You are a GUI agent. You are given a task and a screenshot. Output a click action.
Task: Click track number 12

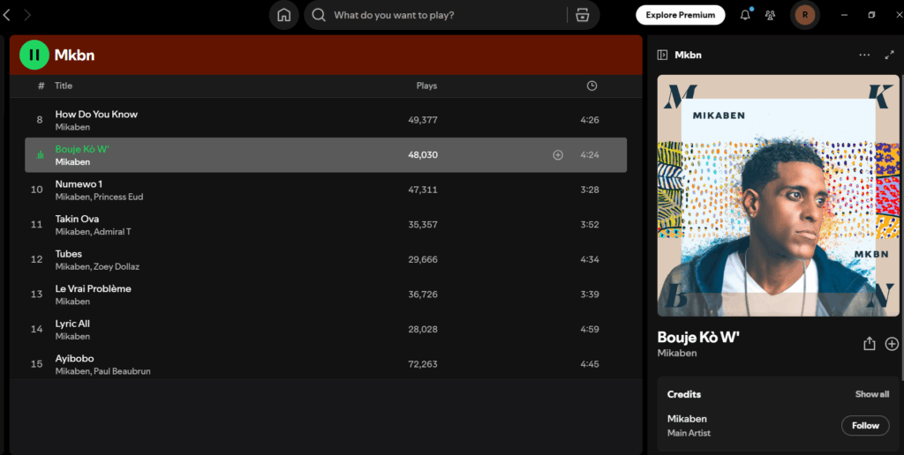36,260
